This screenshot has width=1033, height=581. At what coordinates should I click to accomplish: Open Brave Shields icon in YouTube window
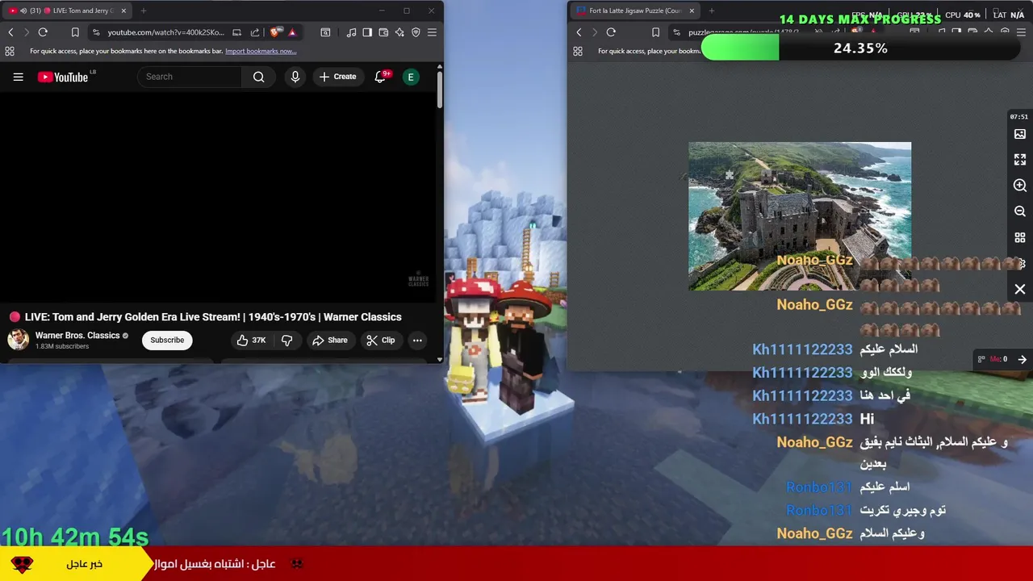point(275,32)
